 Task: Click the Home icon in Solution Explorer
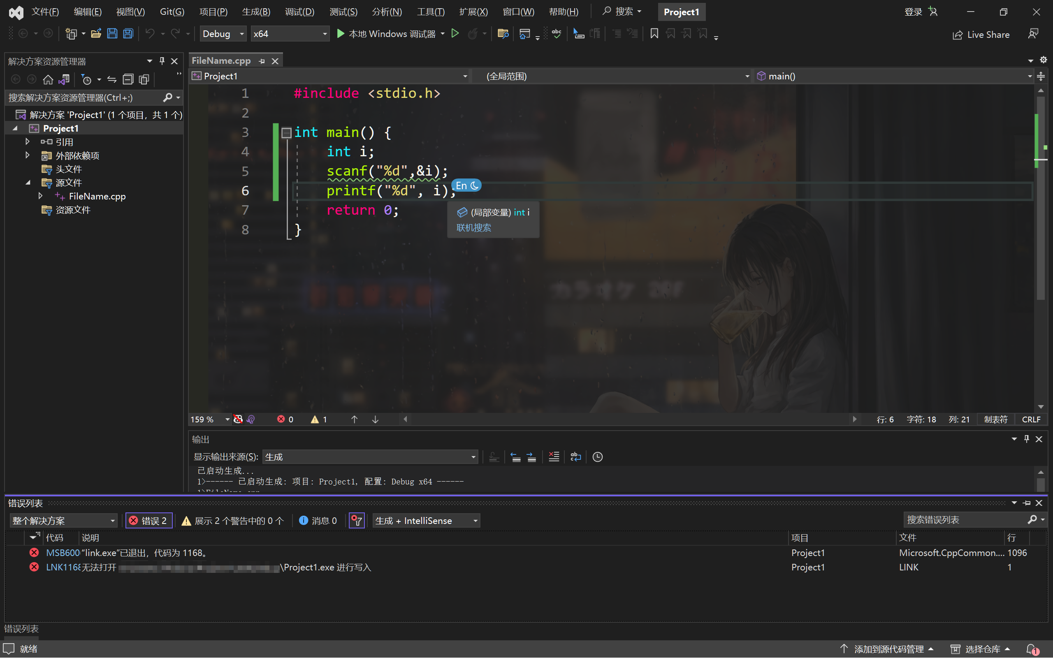[48, 79]
